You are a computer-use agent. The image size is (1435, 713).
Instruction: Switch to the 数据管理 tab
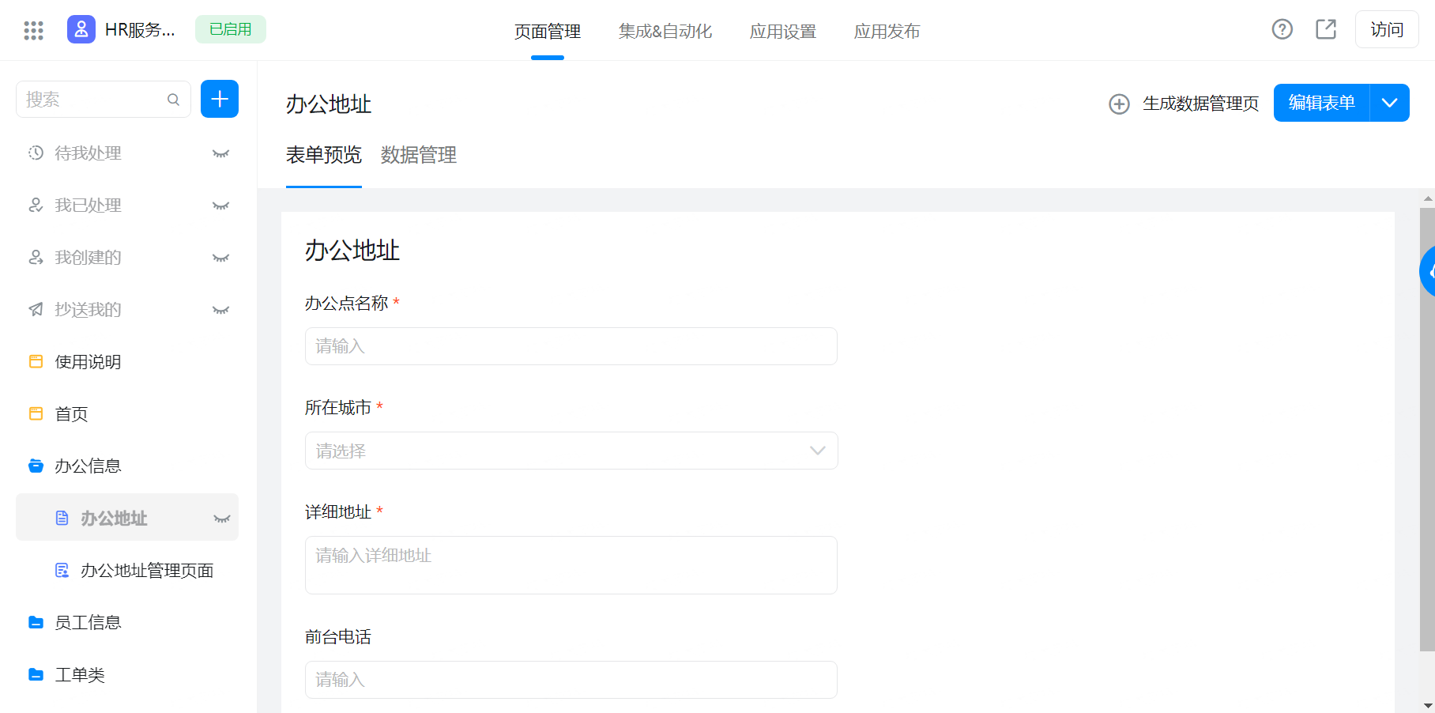click(x=418, y=155)
